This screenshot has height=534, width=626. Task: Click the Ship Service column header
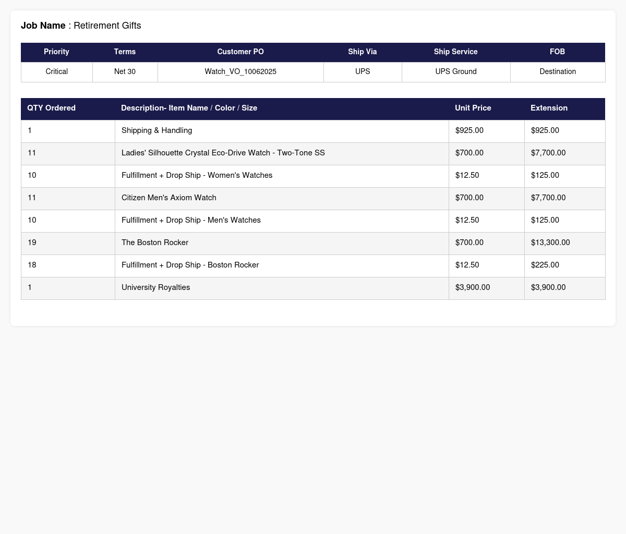(456, 52)
